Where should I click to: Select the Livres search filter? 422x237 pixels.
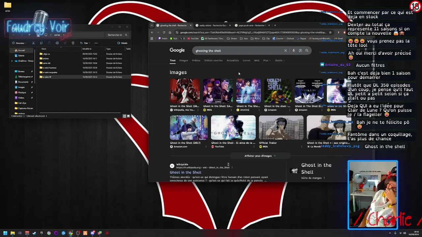point(247,60)
